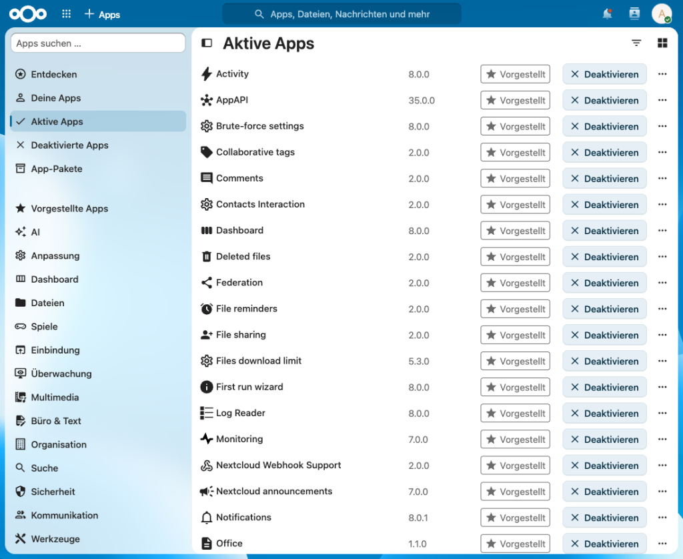Open more options for Brute-force settings
This screenshot has width=683, height=559.
click(x=662, y=126)
